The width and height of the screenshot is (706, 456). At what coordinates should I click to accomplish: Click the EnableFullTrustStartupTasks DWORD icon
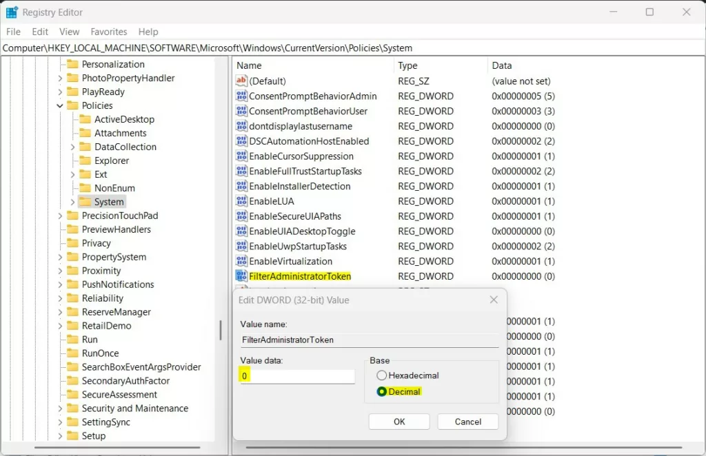point(241,172)
